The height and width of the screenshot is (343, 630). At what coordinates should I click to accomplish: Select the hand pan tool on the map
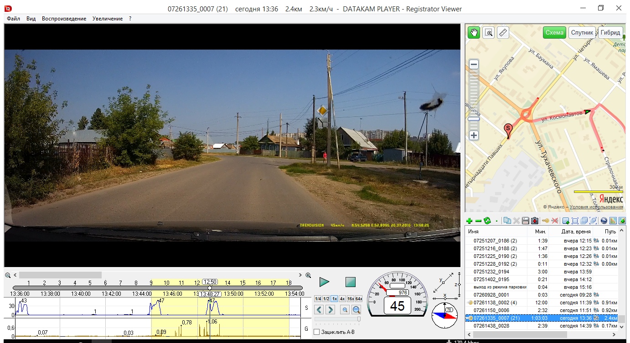pos(474,33)
